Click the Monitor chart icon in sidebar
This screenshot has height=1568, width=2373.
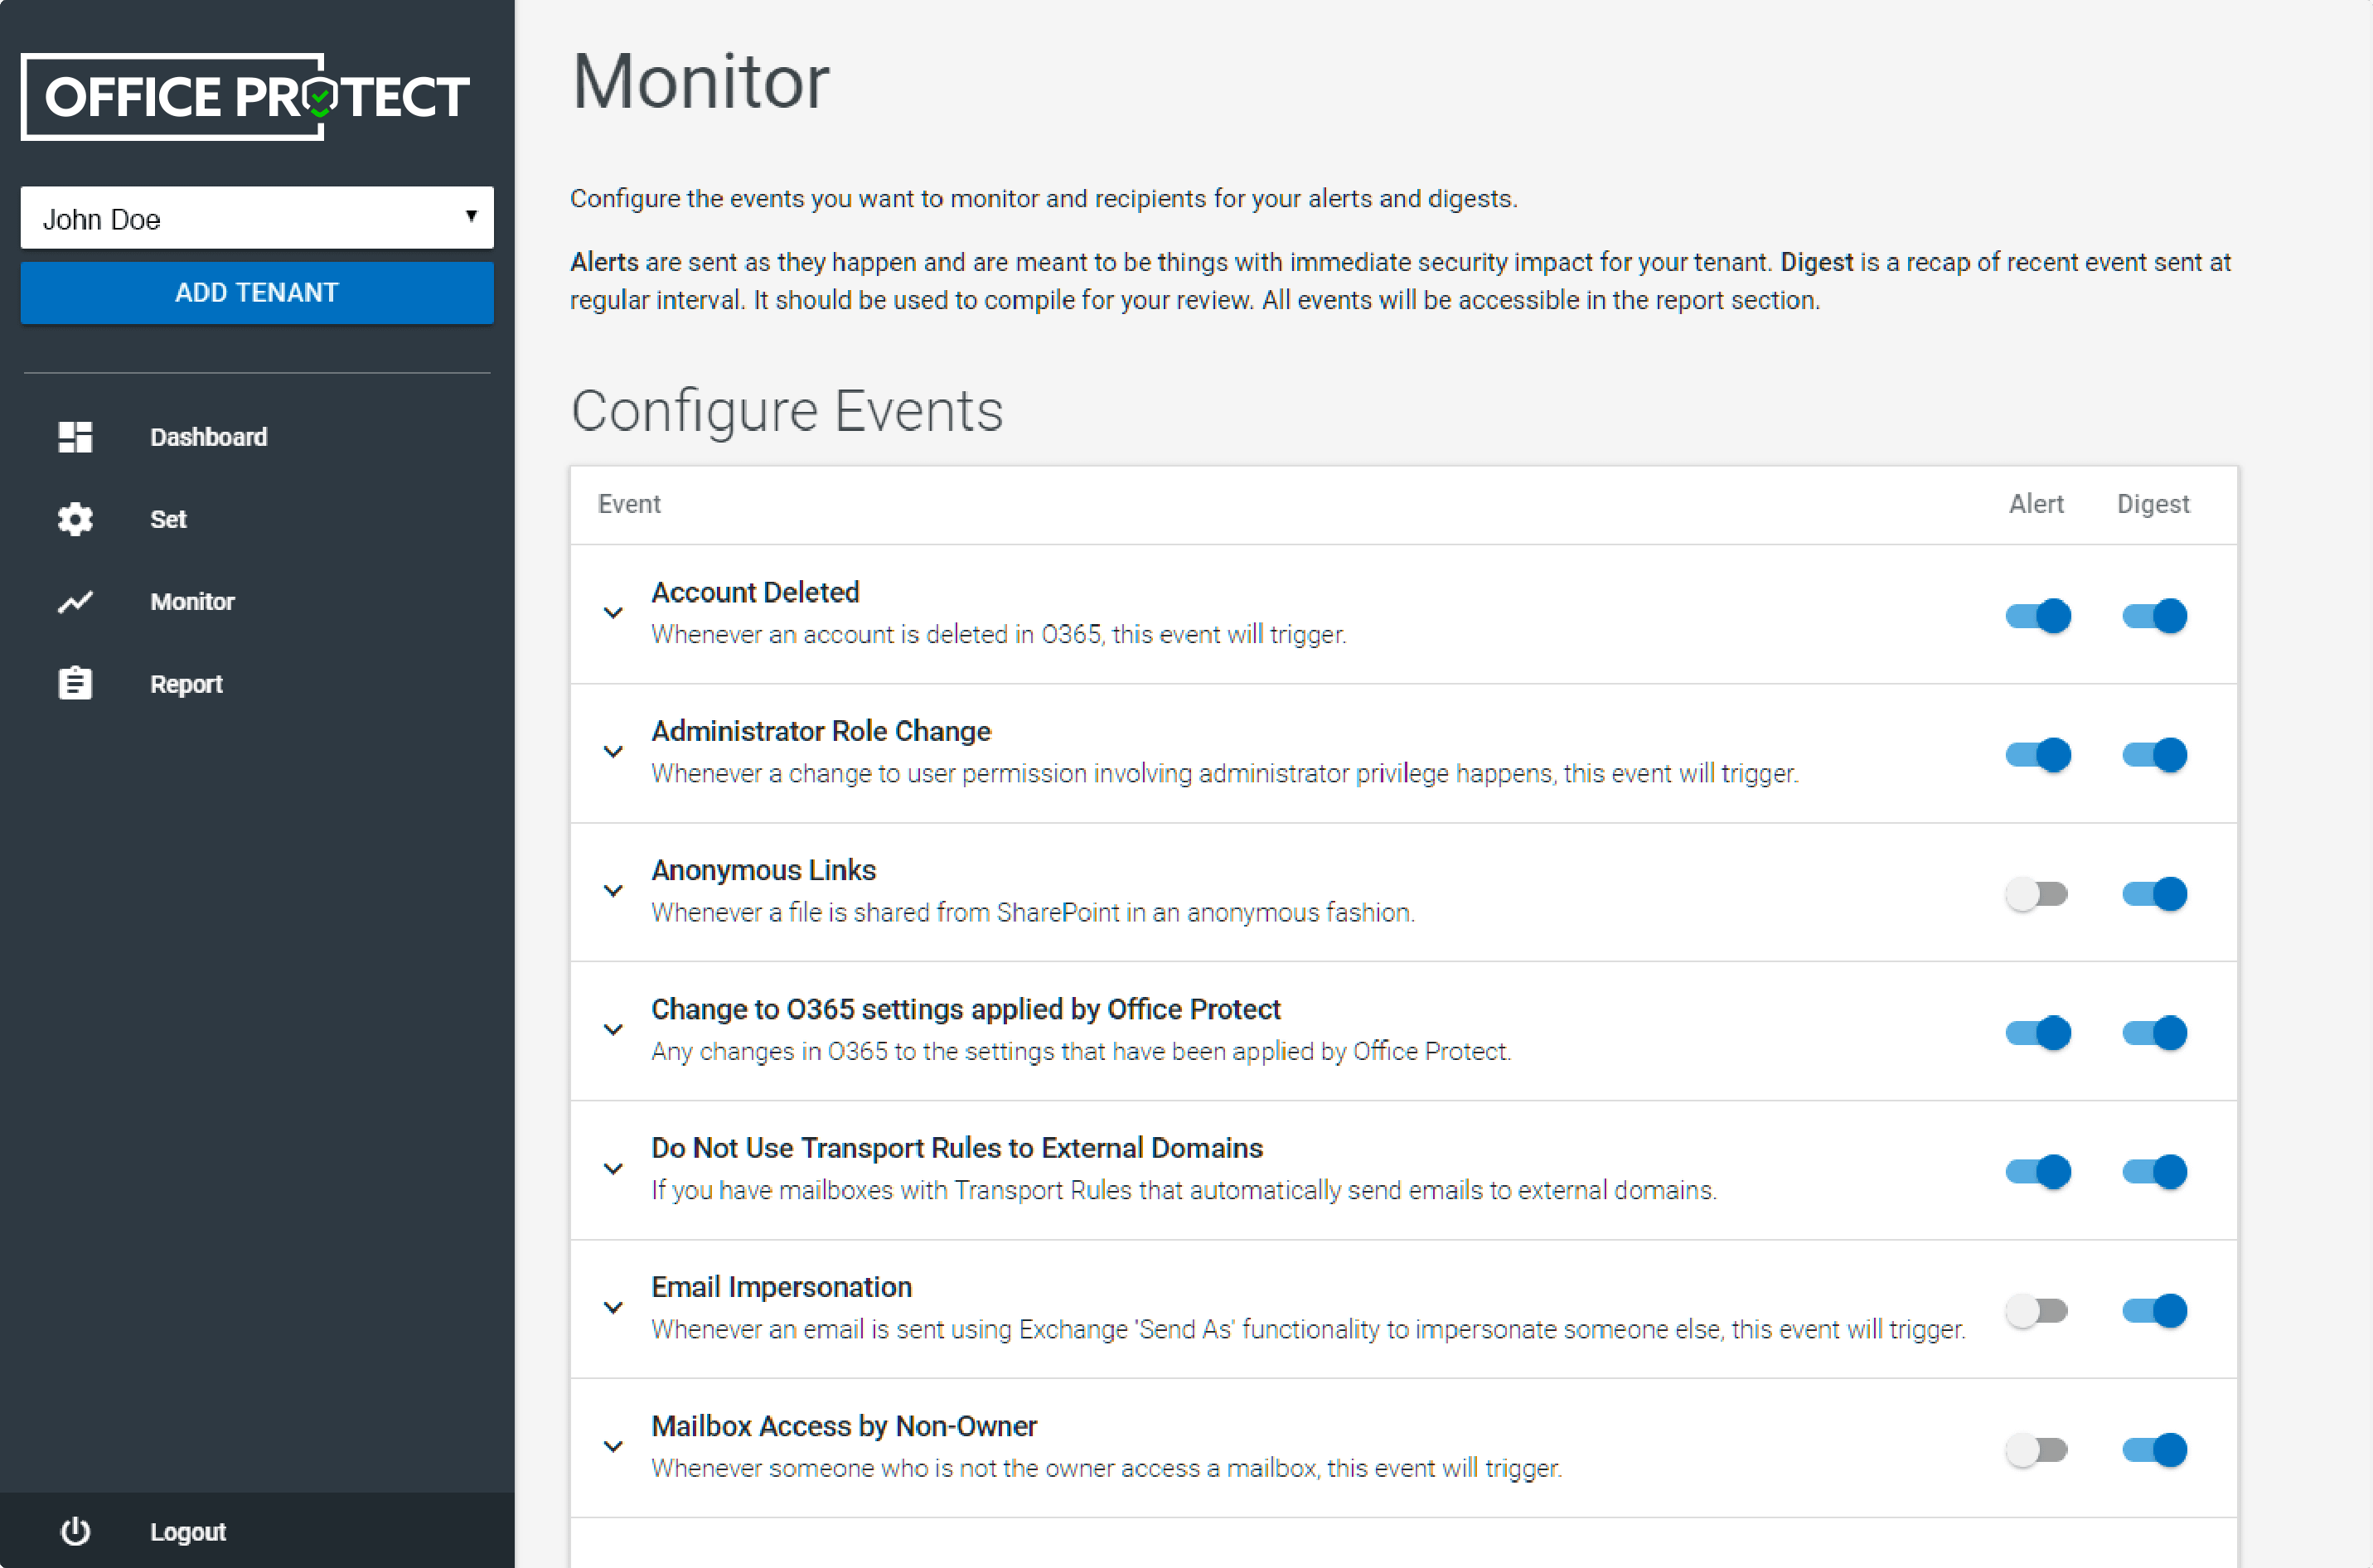click(x=74, y=602)
